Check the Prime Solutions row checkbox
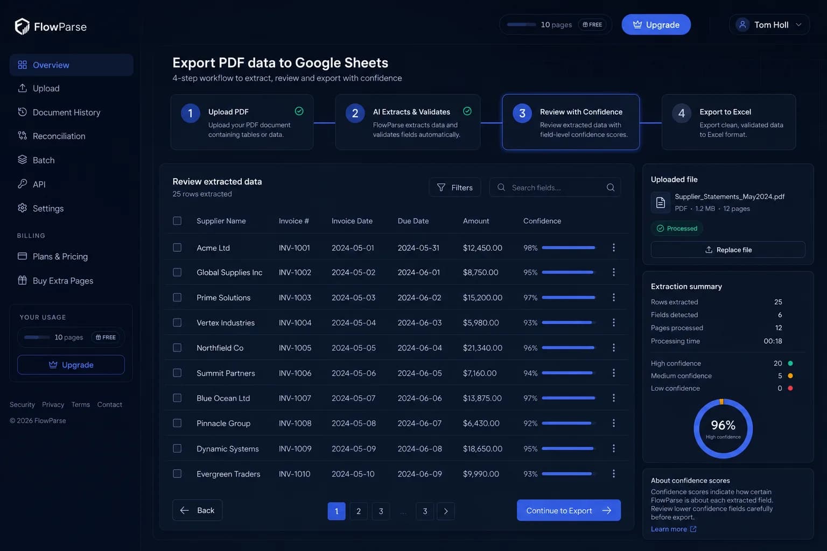Screen dimensions: 827x551 pyautogui.click(x=177, y=298)
